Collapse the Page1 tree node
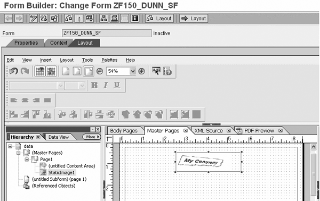320x201 pixels. (x=27, y=160)
